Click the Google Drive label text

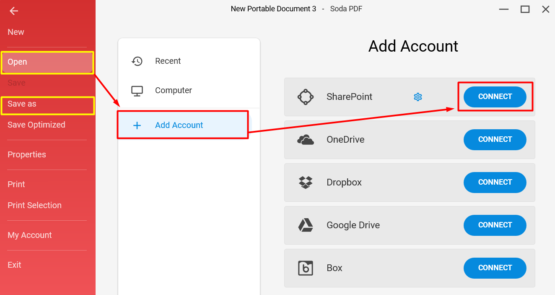353,225
